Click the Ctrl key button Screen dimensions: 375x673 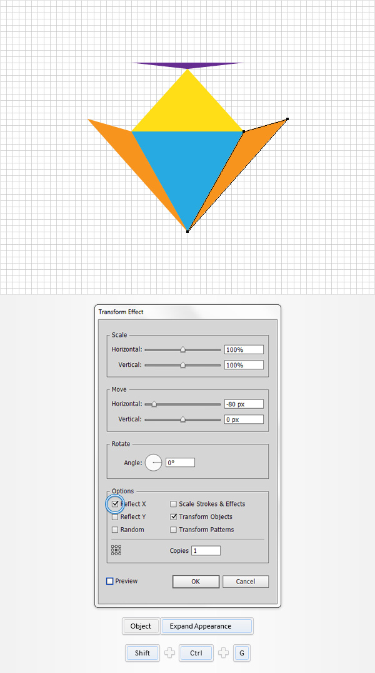[196, 653]
